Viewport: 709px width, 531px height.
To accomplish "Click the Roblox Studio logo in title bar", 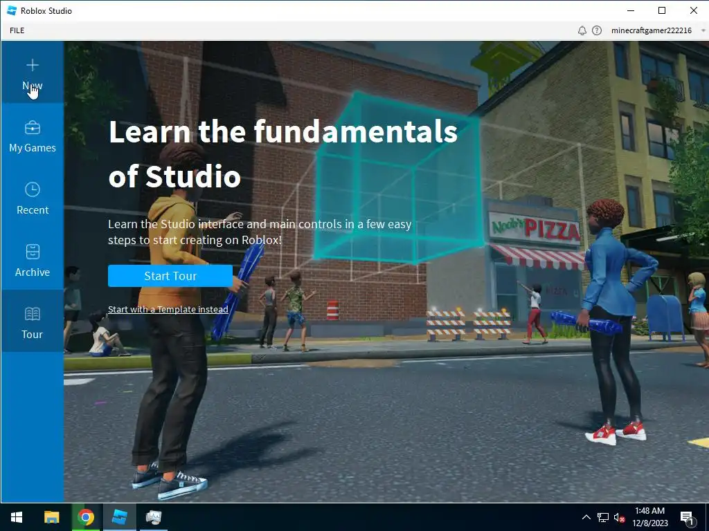I will pos(12,10).
